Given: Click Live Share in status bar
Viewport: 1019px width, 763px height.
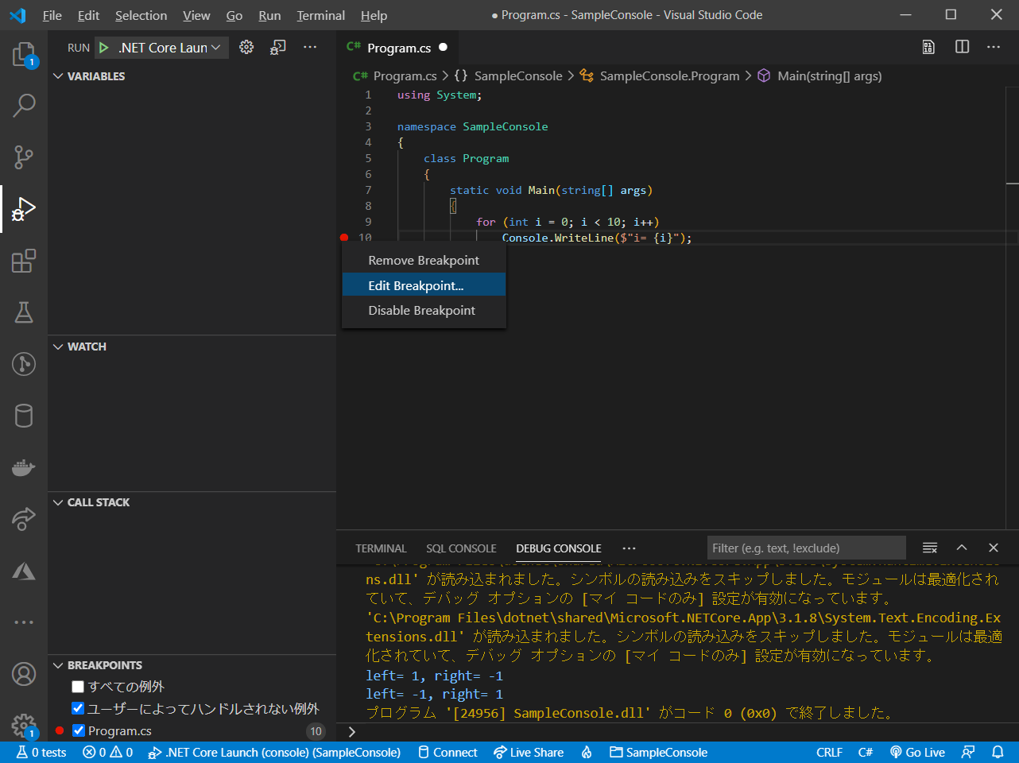Looking at the screenshot, I should pos(529,752).
